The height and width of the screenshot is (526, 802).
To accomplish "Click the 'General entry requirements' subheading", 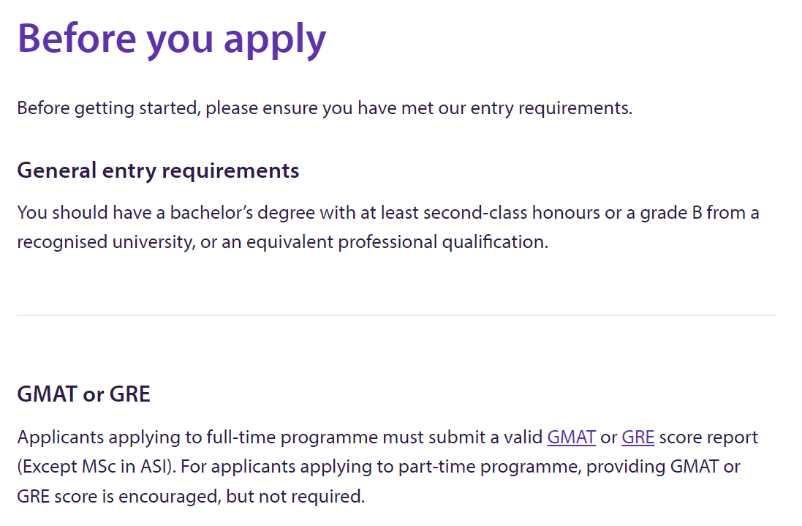I will pyautogui.click(x=158, y=170).
